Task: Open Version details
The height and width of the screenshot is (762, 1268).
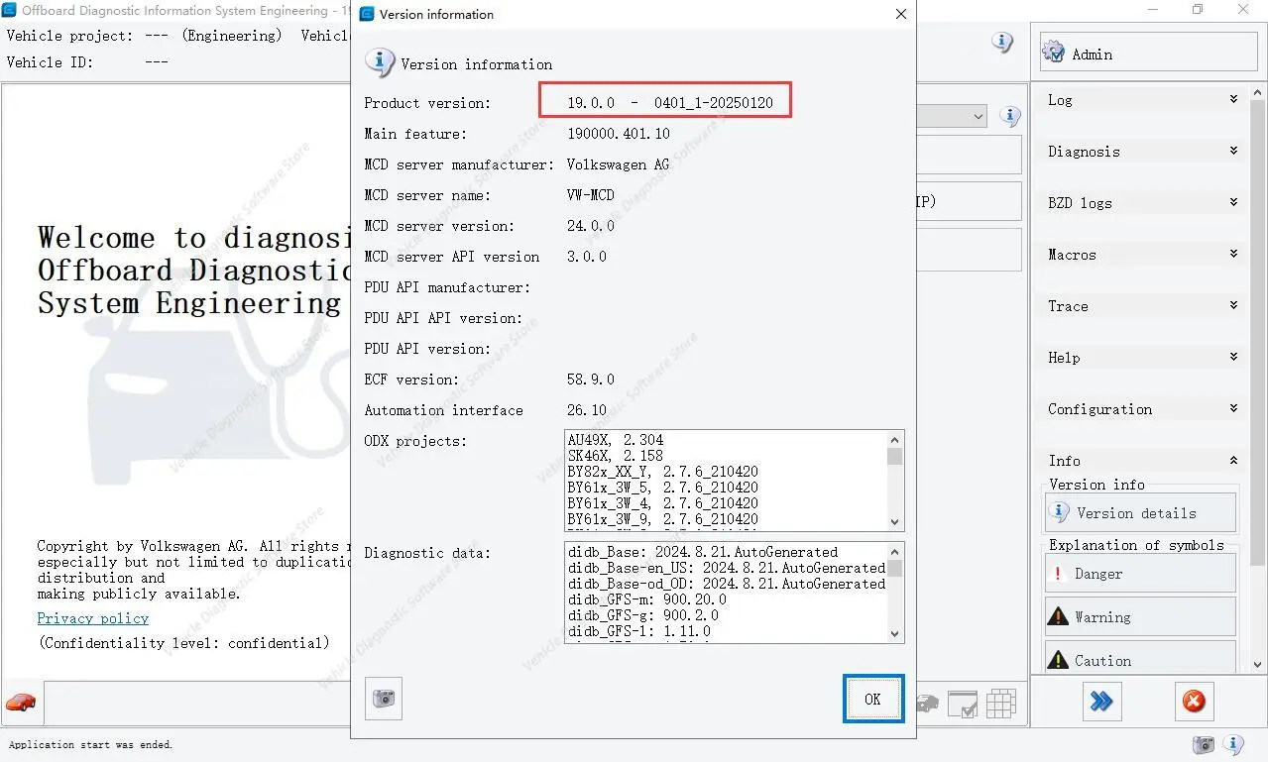Action: tap(1140, 513)
